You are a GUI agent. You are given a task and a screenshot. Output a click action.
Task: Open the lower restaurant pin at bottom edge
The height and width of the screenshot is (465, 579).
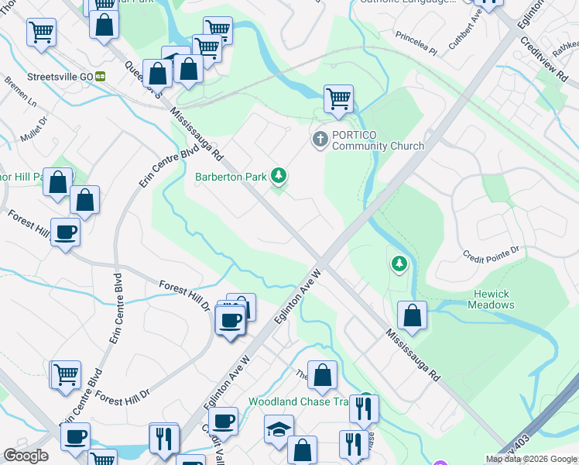pos(354,446)
